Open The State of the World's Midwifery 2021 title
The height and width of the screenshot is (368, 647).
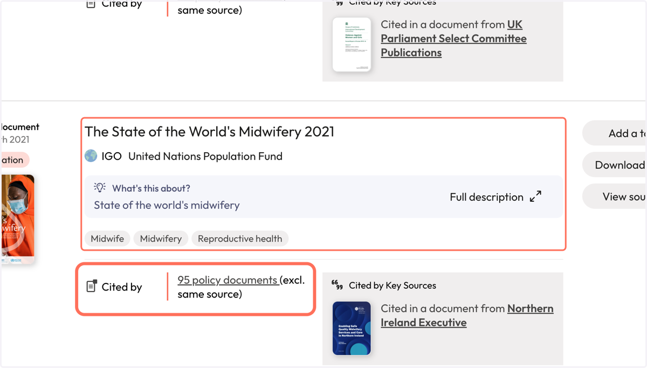pos(210,131)
